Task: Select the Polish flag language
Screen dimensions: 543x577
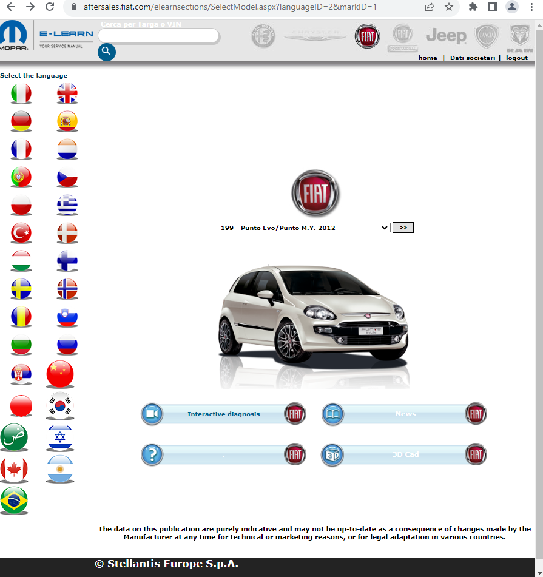Action: pyautogui.click(x=21, y=205)
